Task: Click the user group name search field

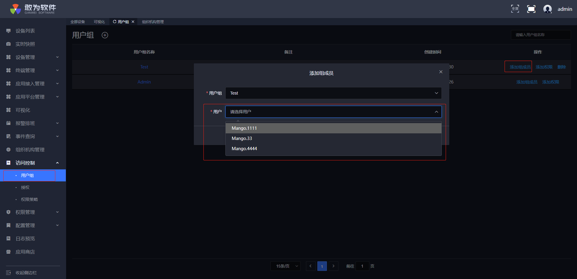Action: pos(541,35)
